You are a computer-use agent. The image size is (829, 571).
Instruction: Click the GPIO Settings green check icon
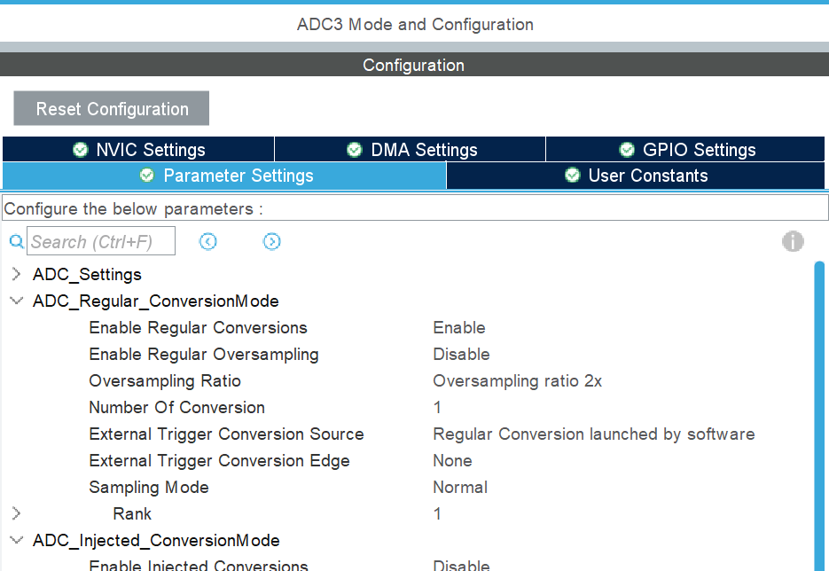pyautogui.click(x=627, y=150)
